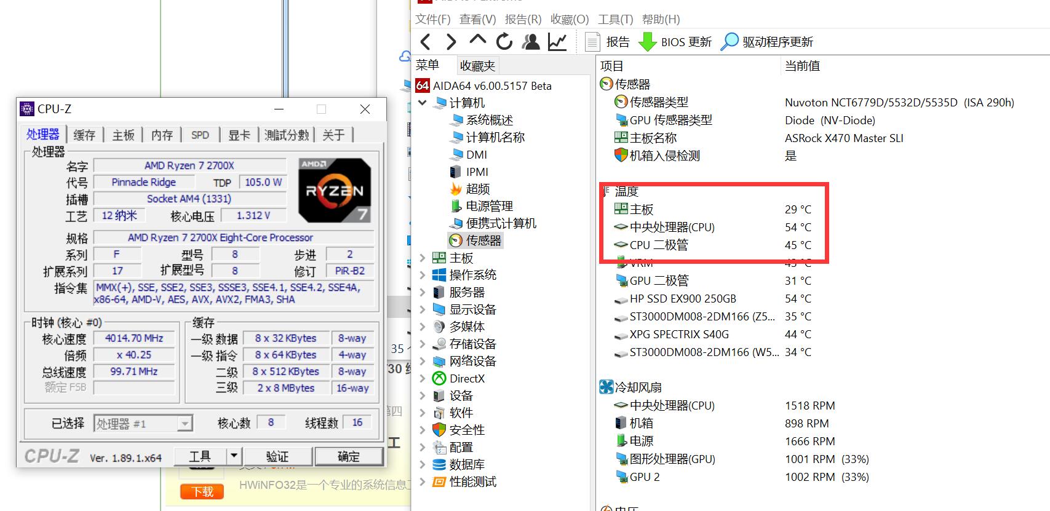The height and width of the screenshot is (511, 1050).
Task: Switch to the 收藏夹 tab in AIDA64
Action: click(477, 65)
